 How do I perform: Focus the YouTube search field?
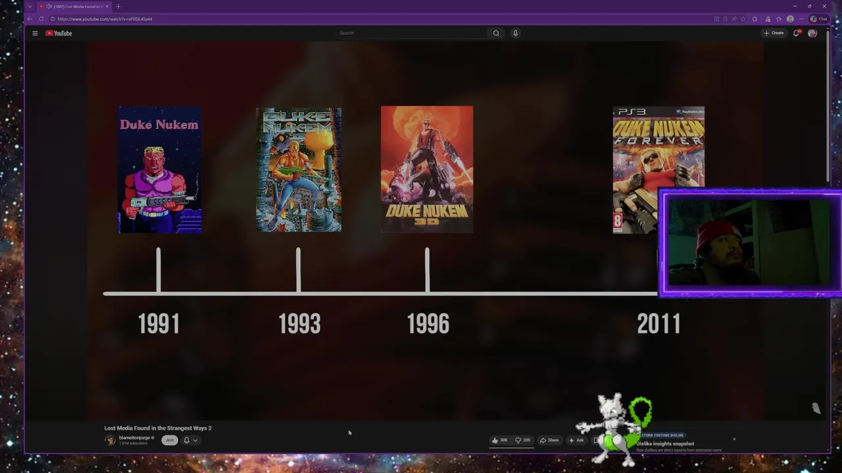[x=412, y=33]
